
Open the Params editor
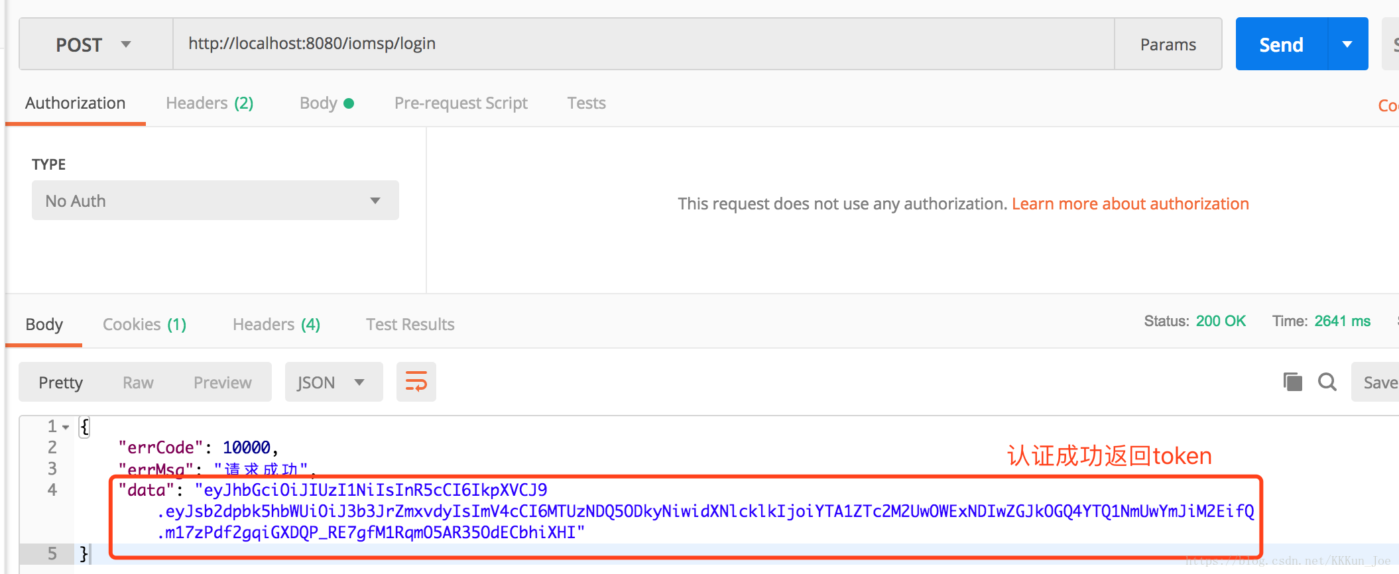point(1168,44)
